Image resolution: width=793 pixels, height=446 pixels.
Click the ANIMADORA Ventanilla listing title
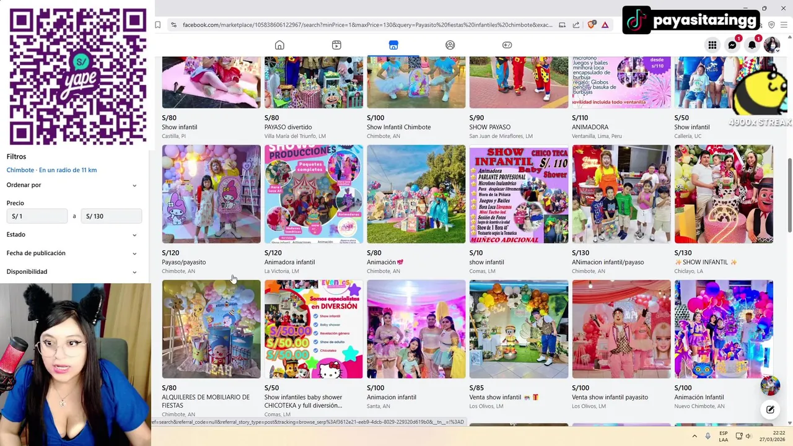tap(590, 127)
